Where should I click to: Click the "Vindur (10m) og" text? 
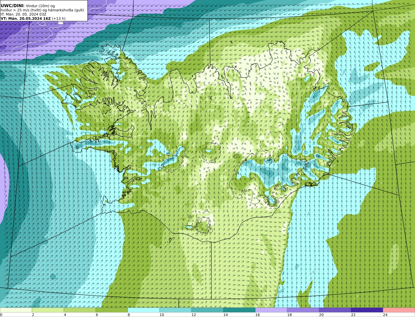(x=40, y=6)
